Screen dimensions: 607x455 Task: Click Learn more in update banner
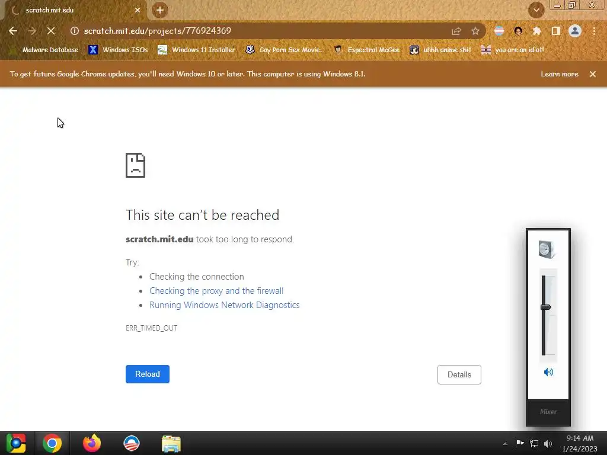[560, 74]
